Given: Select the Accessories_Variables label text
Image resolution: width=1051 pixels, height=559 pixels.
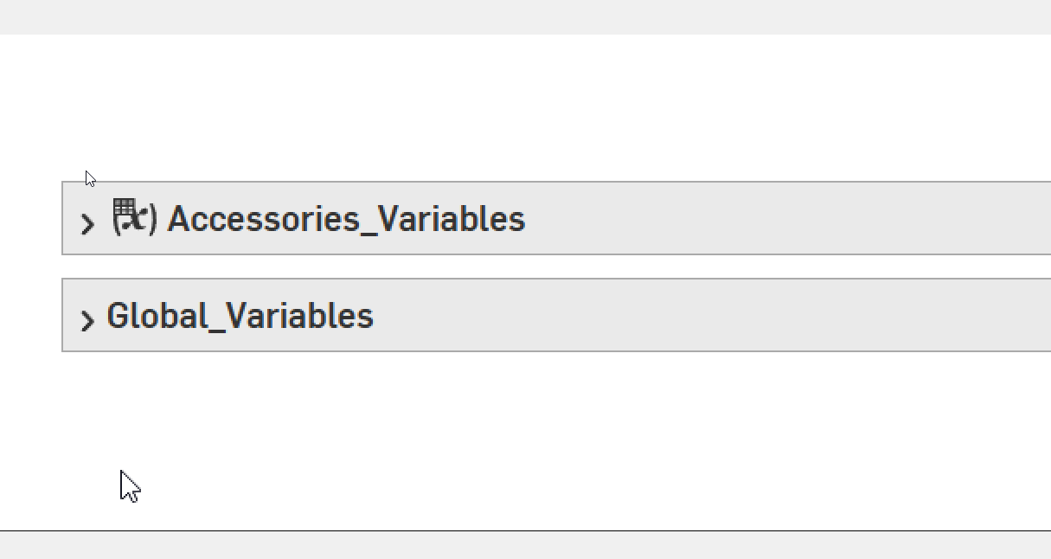Looking at the screenshot, I should 346,219.
